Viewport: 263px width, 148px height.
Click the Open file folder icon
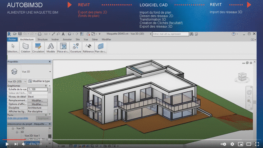click(x=15, y=34)
